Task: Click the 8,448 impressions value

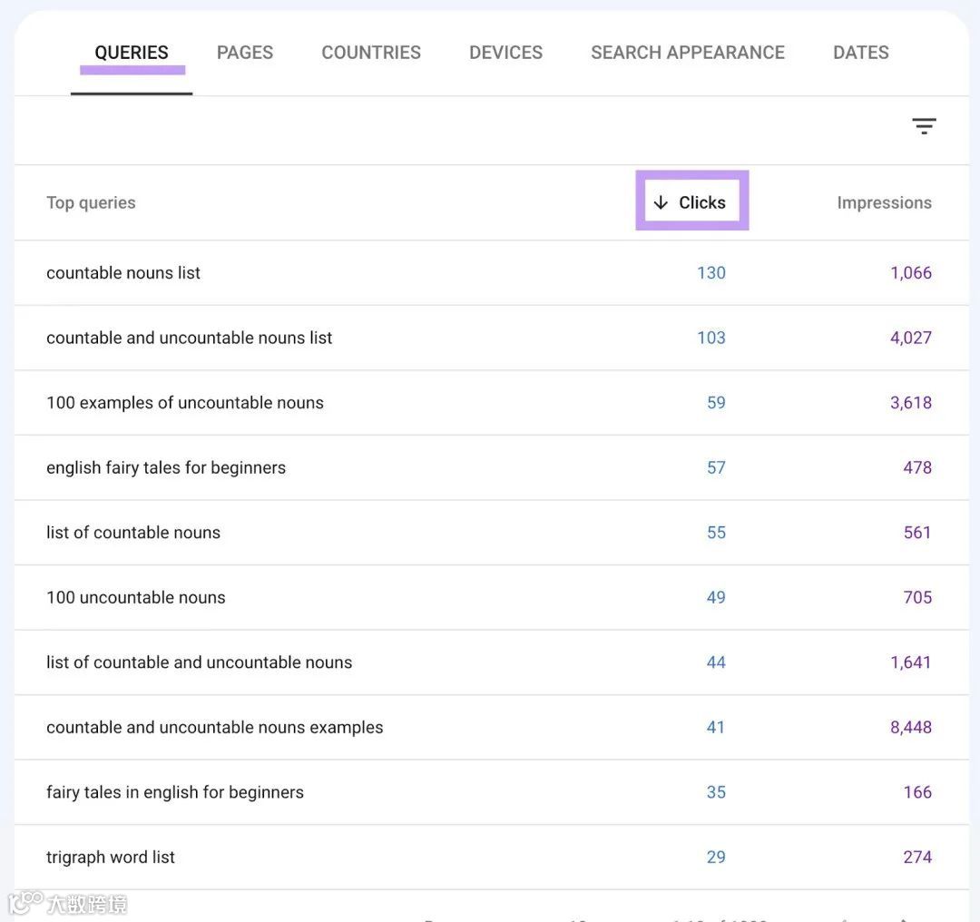Action: point(911,728)
